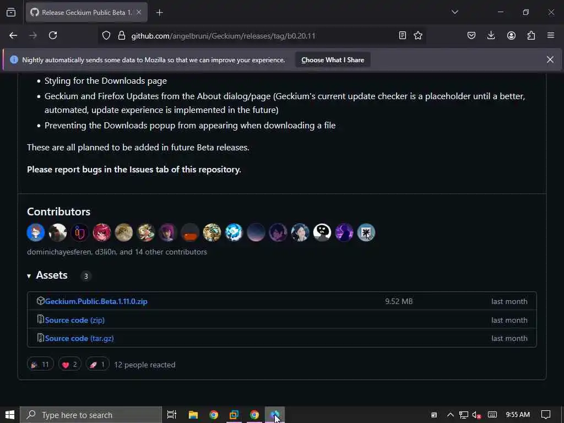
Task: Open the VirtualBox-style app on taskbar
Action: tap(234, 415)
